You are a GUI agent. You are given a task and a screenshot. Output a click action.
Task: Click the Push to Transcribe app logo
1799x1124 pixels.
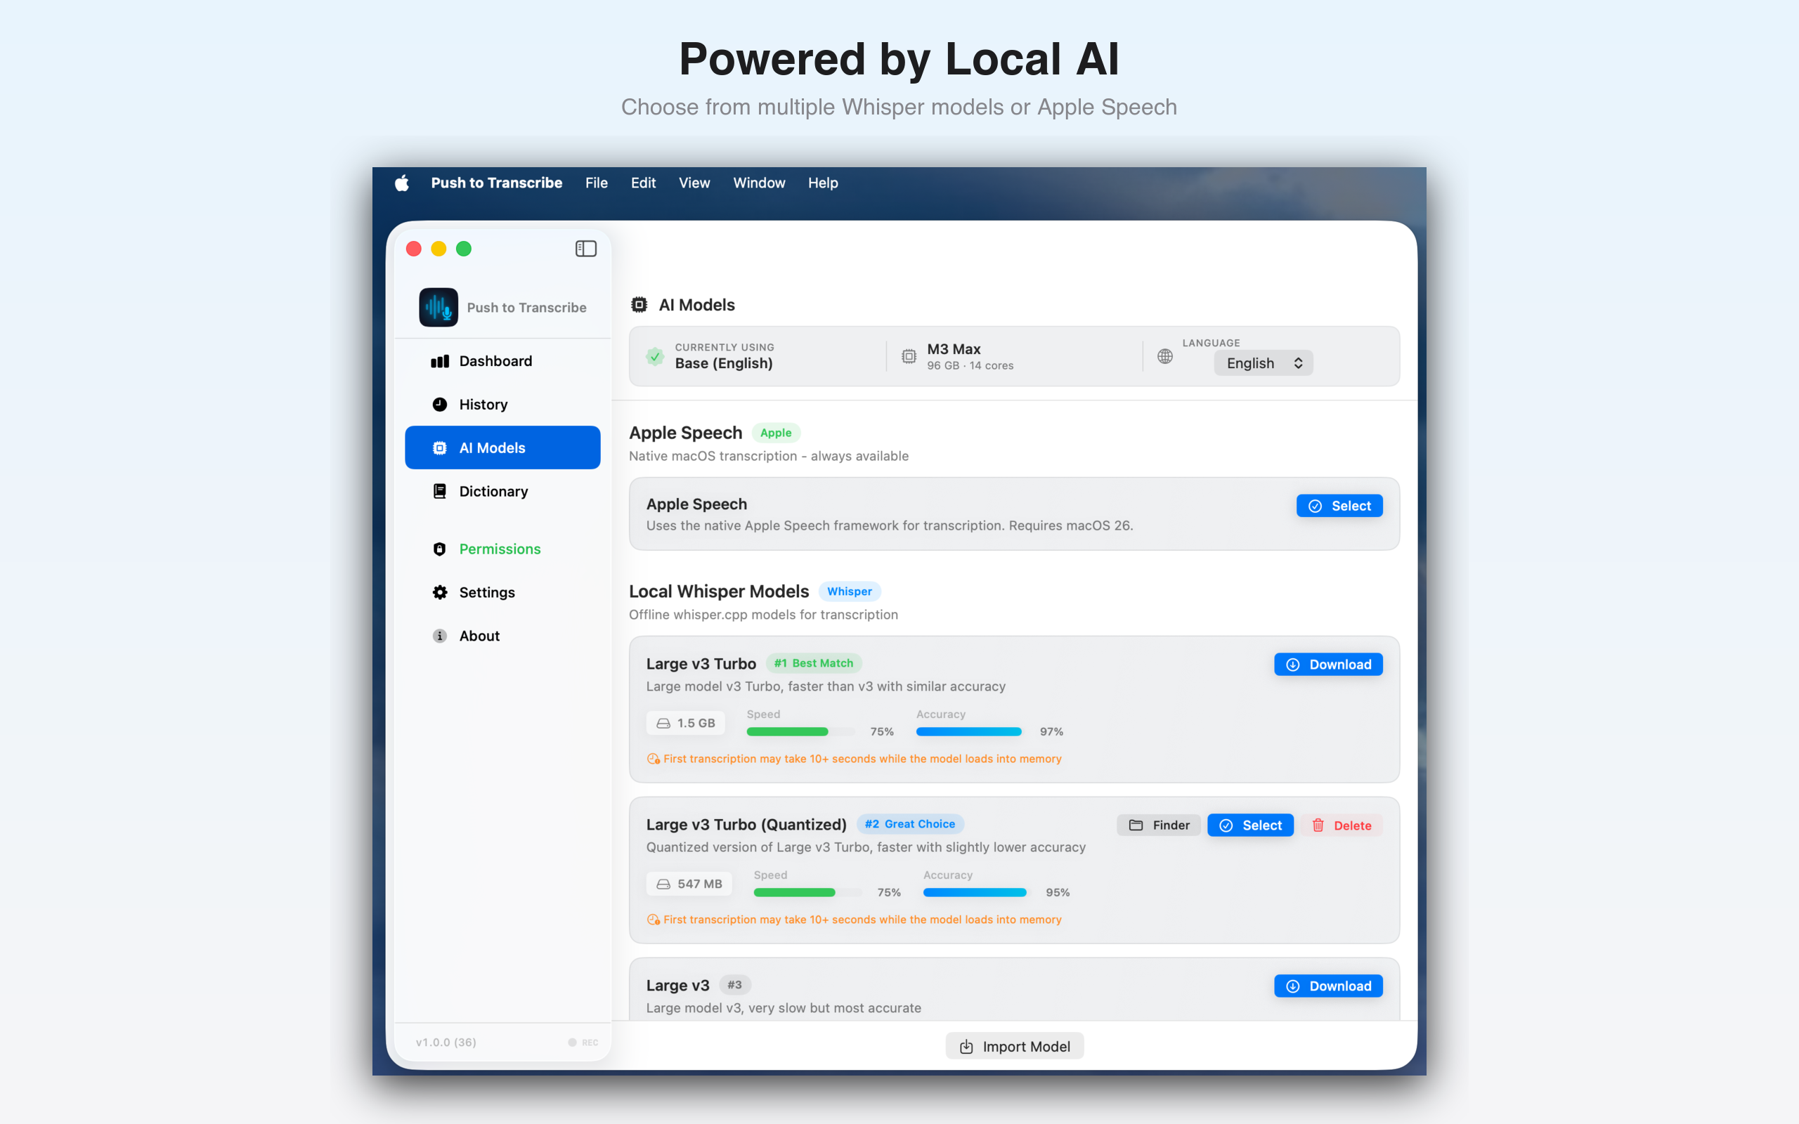click(439, 307)
